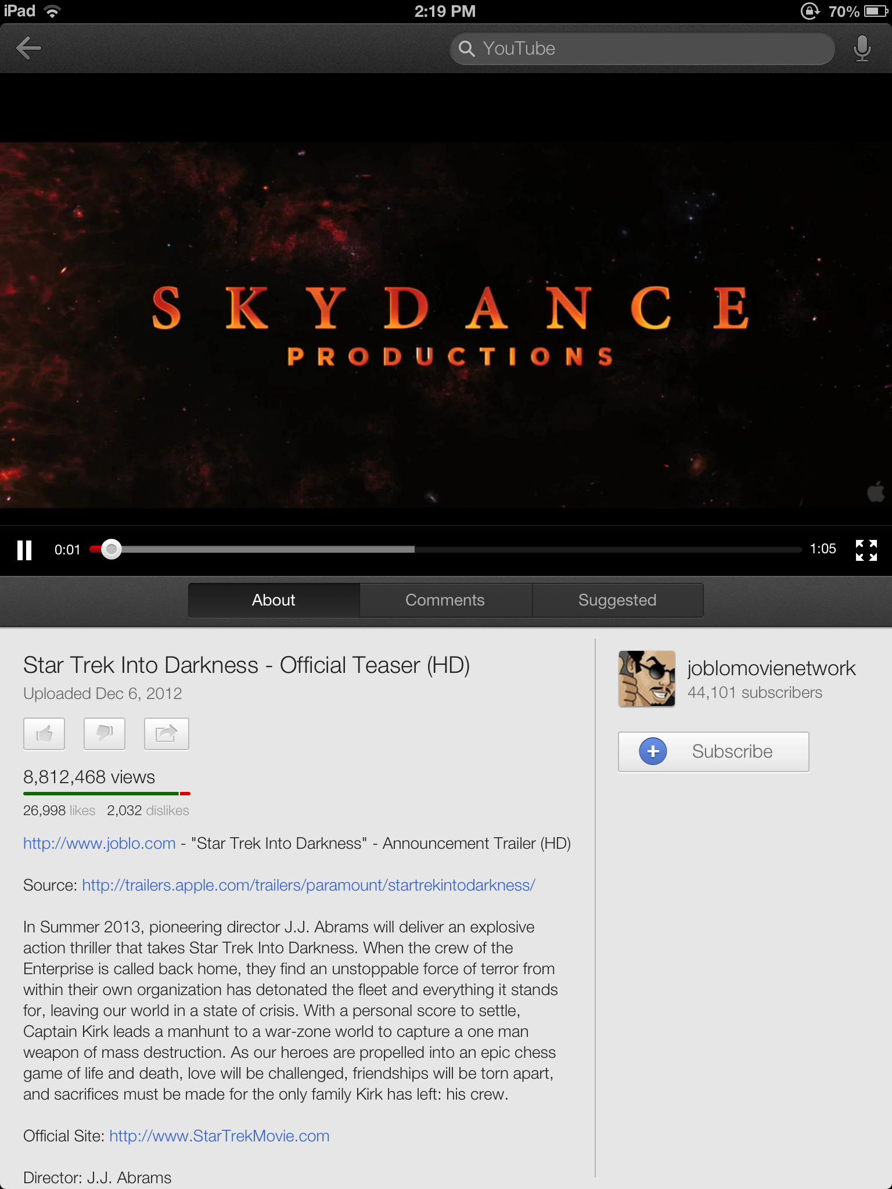Visit the StarTrekMovie.com official site
892x1189 pixels.
pyautogui.click(x=219, y=1136)
